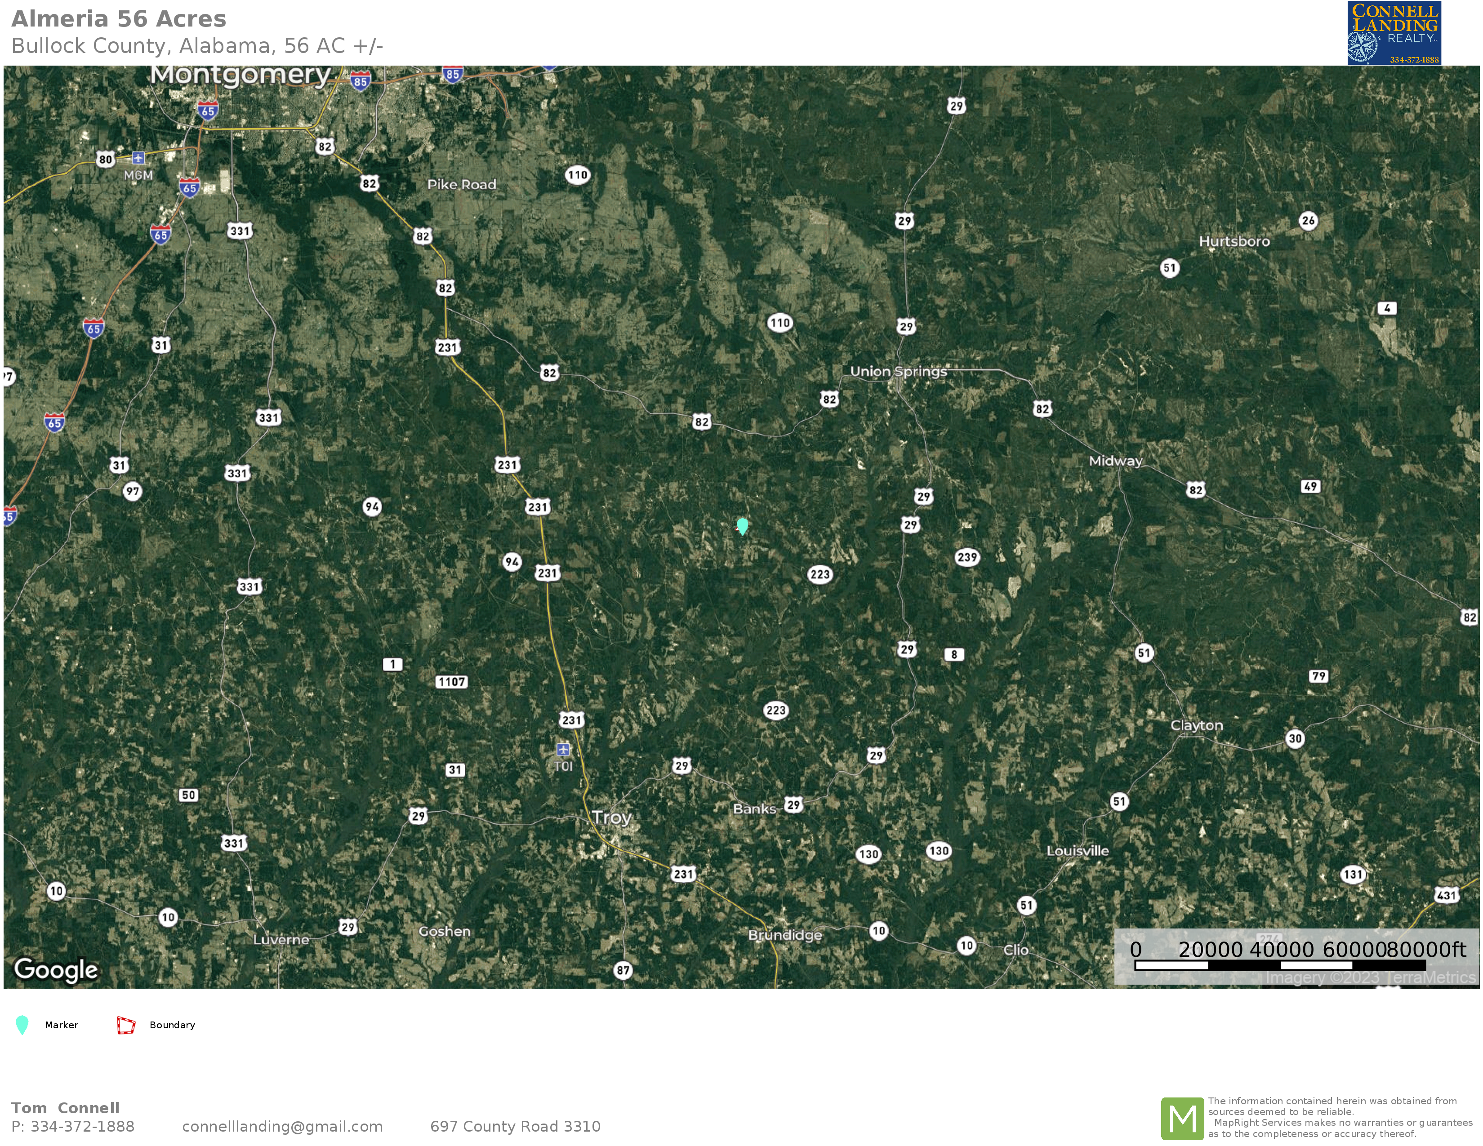1483x1146 pixels.
Task: Click the Interstate 85 shield near Montgomery
Action: coord(361,82)
